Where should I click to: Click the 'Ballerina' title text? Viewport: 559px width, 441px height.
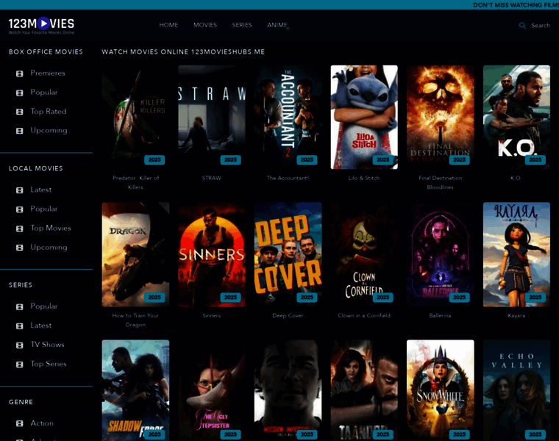click(x=440, y=315)
